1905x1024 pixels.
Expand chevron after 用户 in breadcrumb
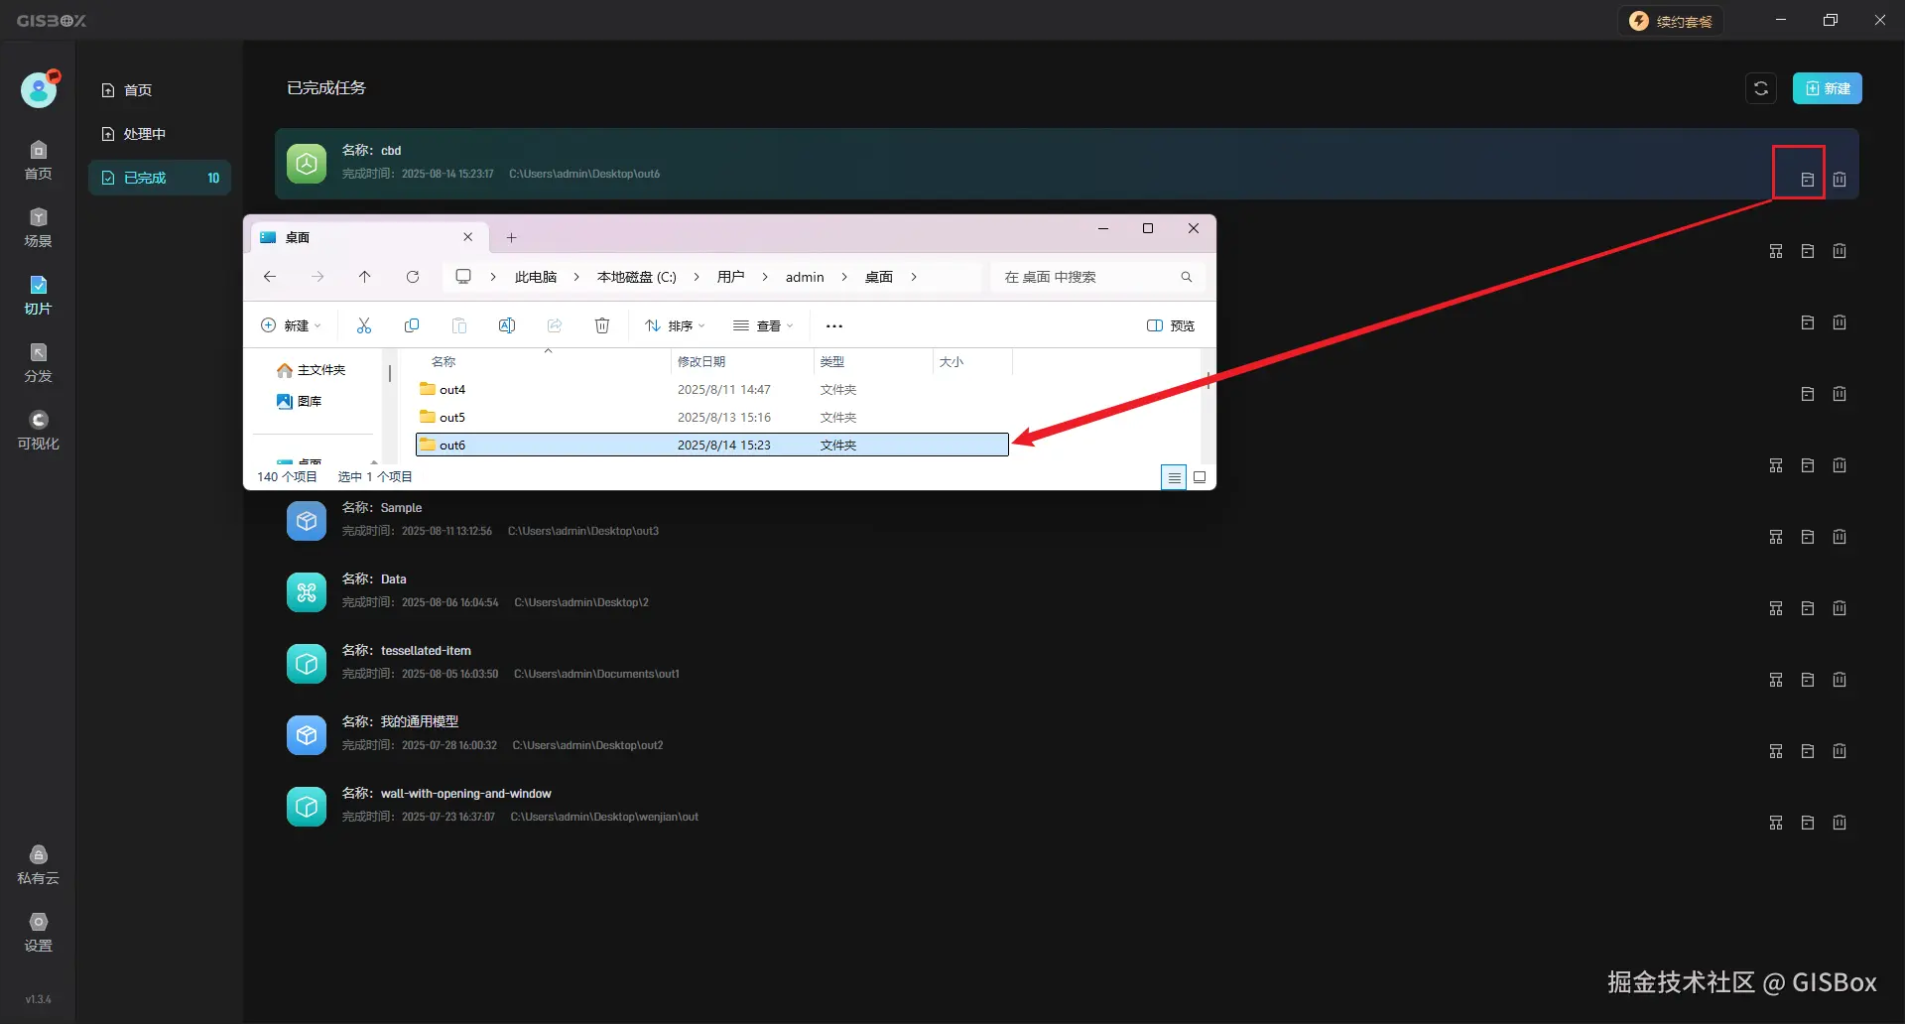pyautogui.click(x=765, y=277)
